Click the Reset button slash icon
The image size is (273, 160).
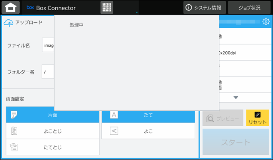[x=258, y=115]
